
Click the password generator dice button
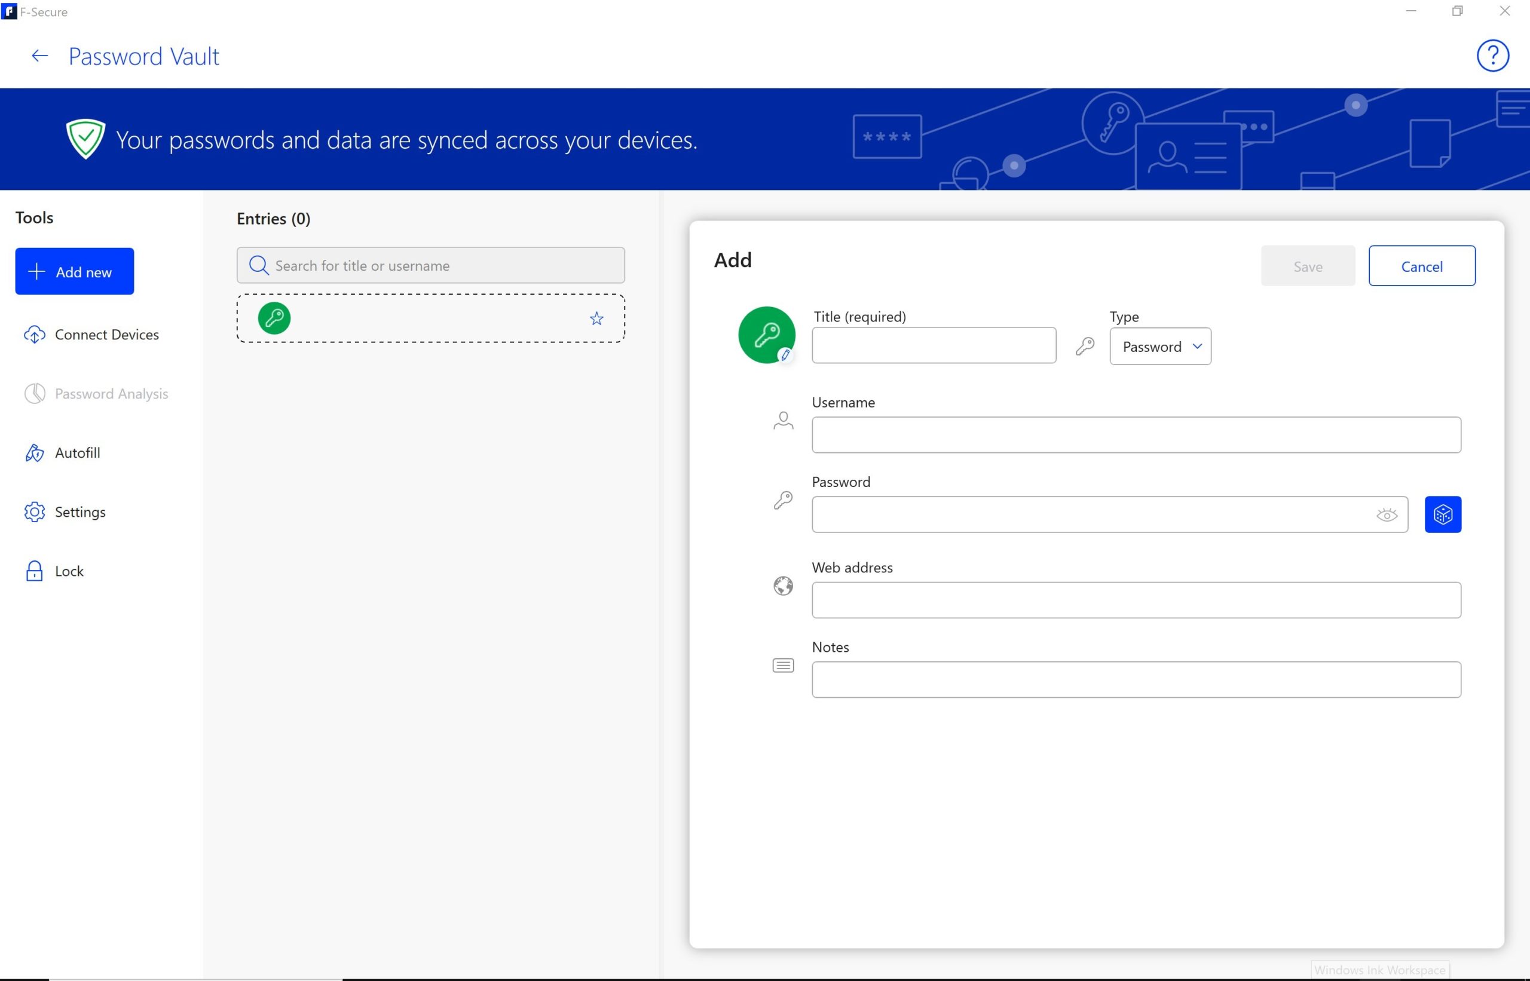[1442, 514]
